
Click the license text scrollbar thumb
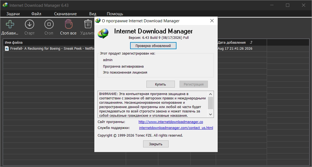[x=211, y=103]
